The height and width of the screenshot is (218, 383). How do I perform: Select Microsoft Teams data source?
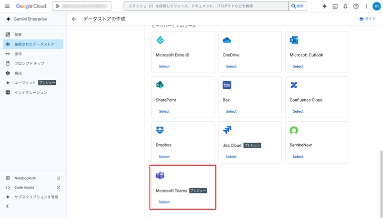pyautogui.click(x=164, y=202)
